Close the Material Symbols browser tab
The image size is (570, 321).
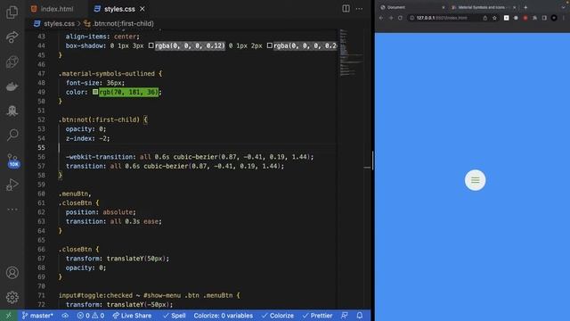pyautogui.click(x=514, y=7)
